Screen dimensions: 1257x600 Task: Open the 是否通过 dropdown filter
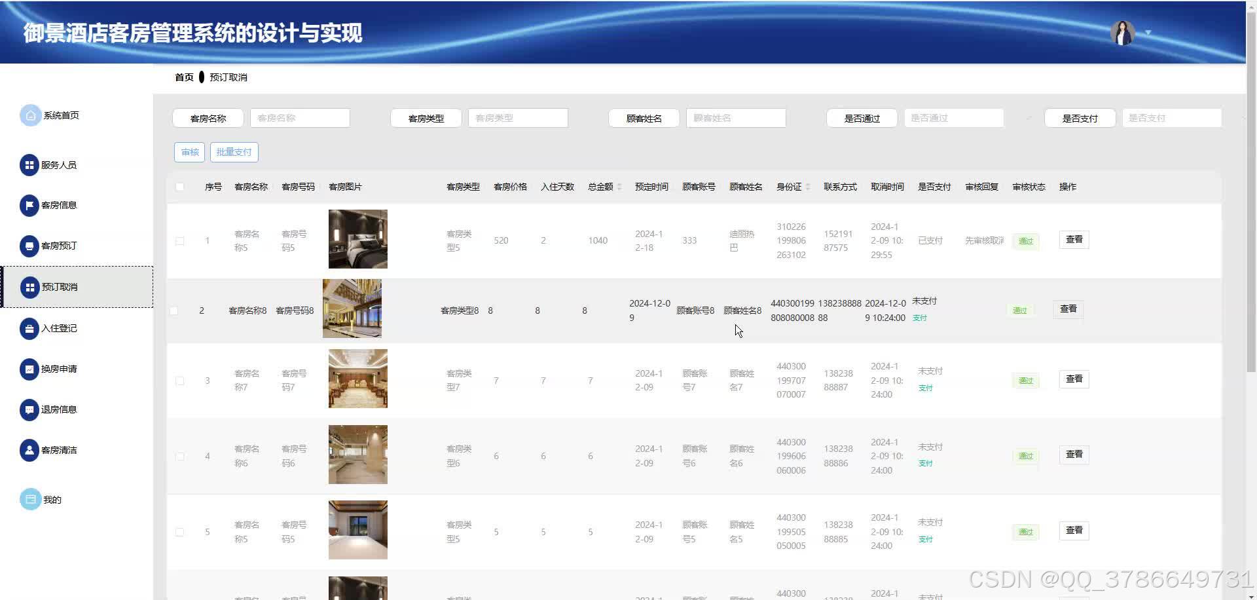pyautogui.click(x=953, y=118)
